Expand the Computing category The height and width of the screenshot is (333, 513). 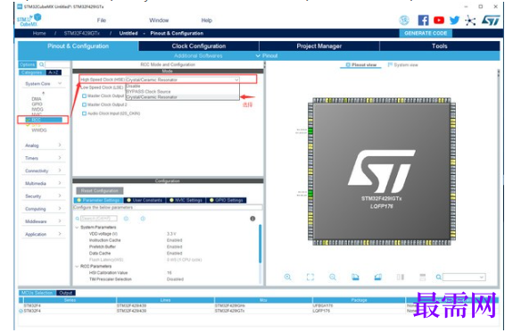pyautogui.click(x=60, y=209)
